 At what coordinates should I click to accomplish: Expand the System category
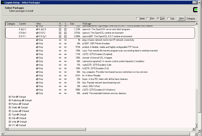10,111
